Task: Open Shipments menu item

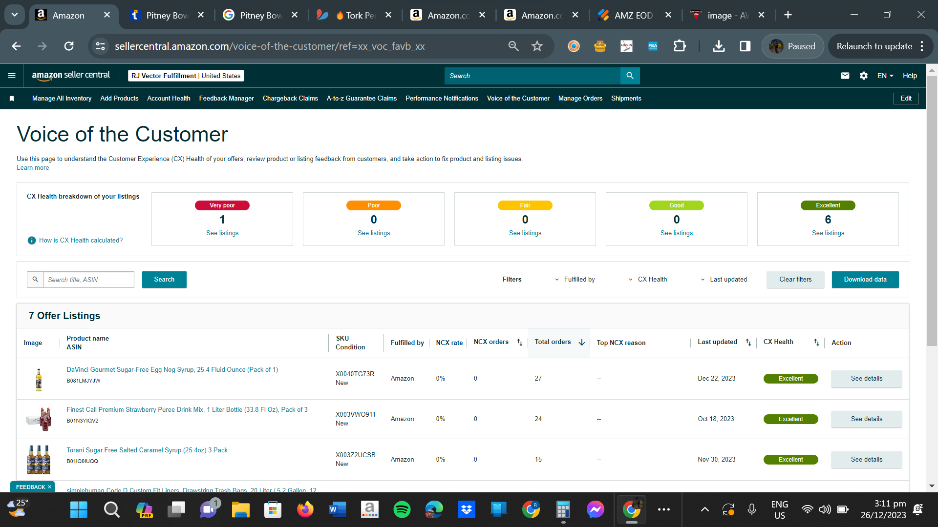Action: pyautogui.click(x=626, y=99)
